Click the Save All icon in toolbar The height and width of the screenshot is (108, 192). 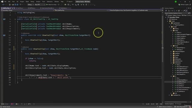point(17,5)
